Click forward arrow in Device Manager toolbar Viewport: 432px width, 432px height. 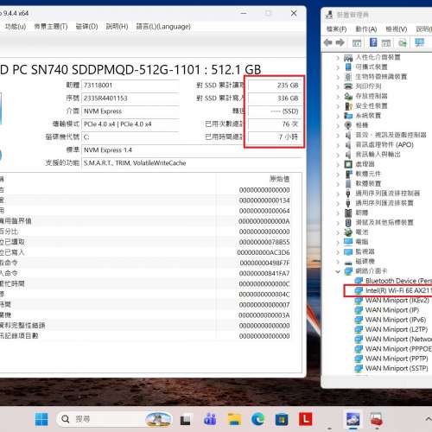pos(340,42)
